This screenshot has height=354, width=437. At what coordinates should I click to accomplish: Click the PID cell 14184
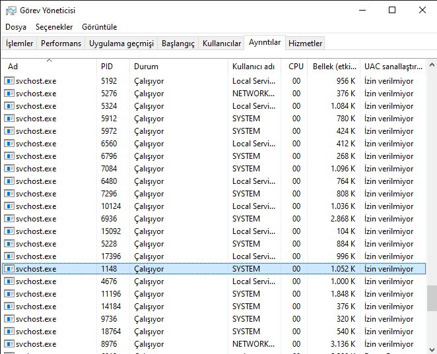click(x=111, y=307)
